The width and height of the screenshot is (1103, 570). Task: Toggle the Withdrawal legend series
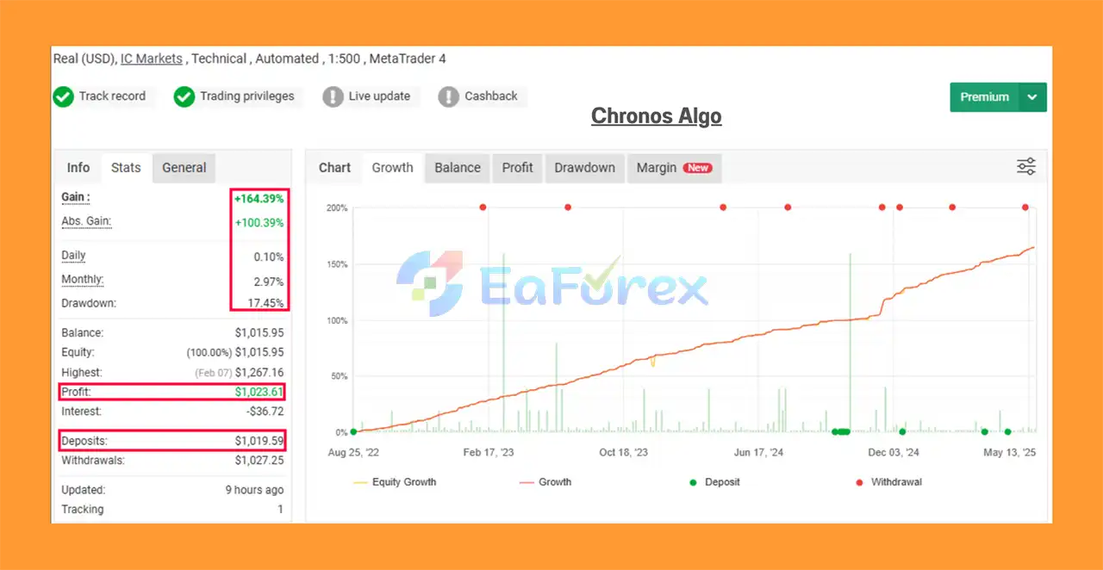tap(888, 482)
